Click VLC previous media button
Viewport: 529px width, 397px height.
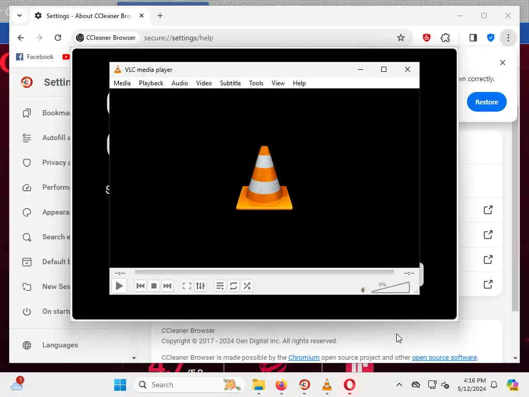(141, 286)
